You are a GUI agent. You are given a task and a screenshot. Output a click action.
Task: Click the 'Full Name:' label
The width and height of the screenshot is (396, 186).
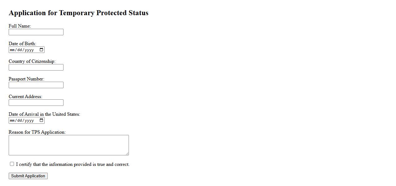coord(20,26)
